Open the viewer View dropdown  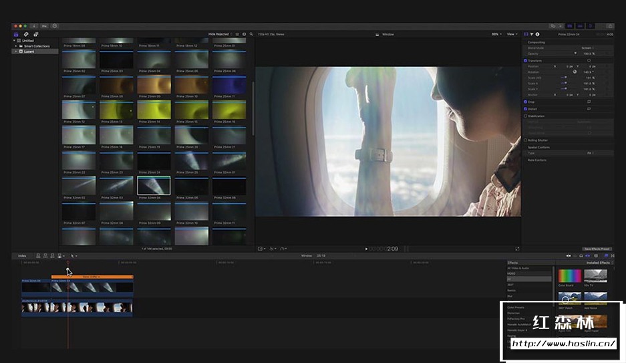pyautogui.click(x=512, y=34)
